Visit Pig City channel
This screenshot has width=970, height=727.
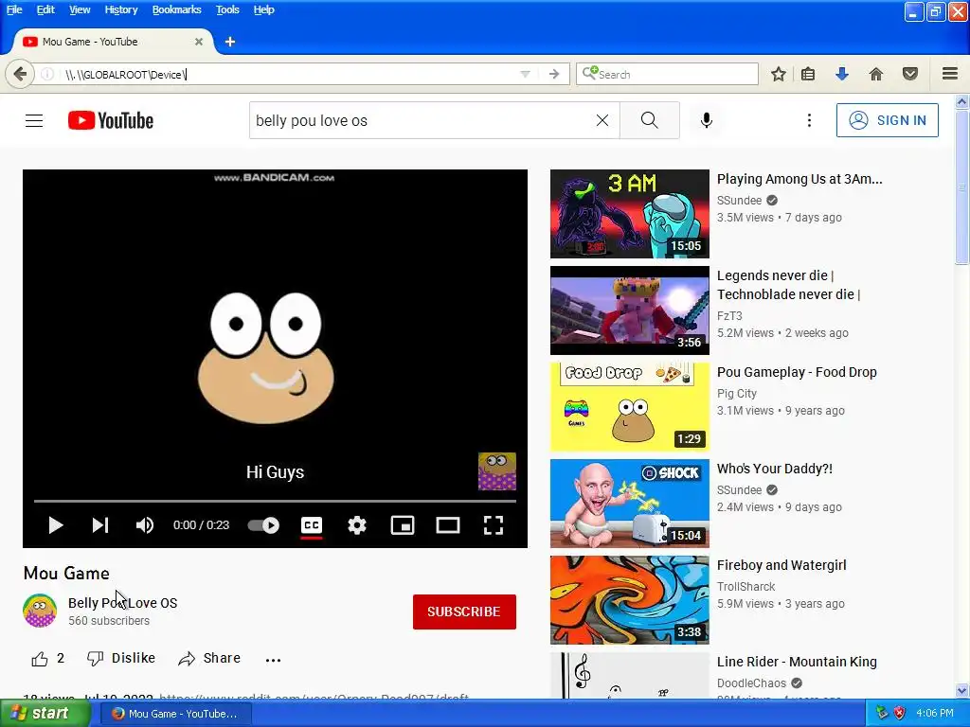click(737, 393)
